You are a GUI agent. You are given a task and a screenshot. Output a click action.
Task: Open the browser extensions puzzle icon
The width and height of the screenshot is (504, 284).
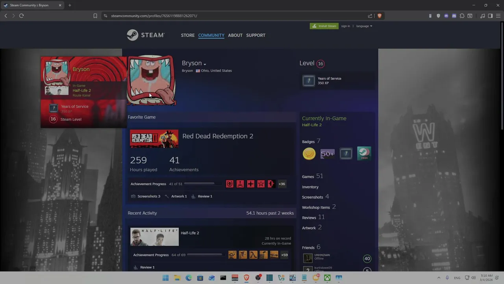click(x=462, y=16)
